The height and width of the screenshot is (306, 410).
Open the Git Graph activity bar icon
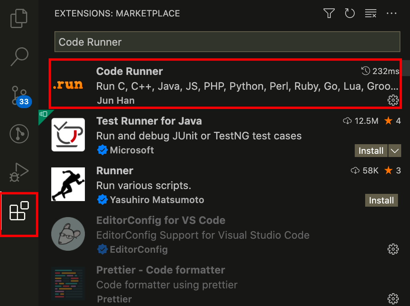pos(19,134)
